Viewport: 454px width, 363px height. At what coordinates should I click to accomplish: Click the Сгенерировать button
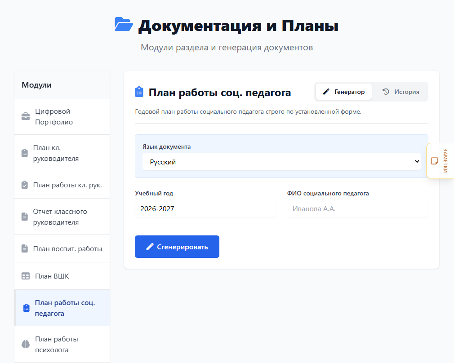pyautogui.click(x=177, y=247)
